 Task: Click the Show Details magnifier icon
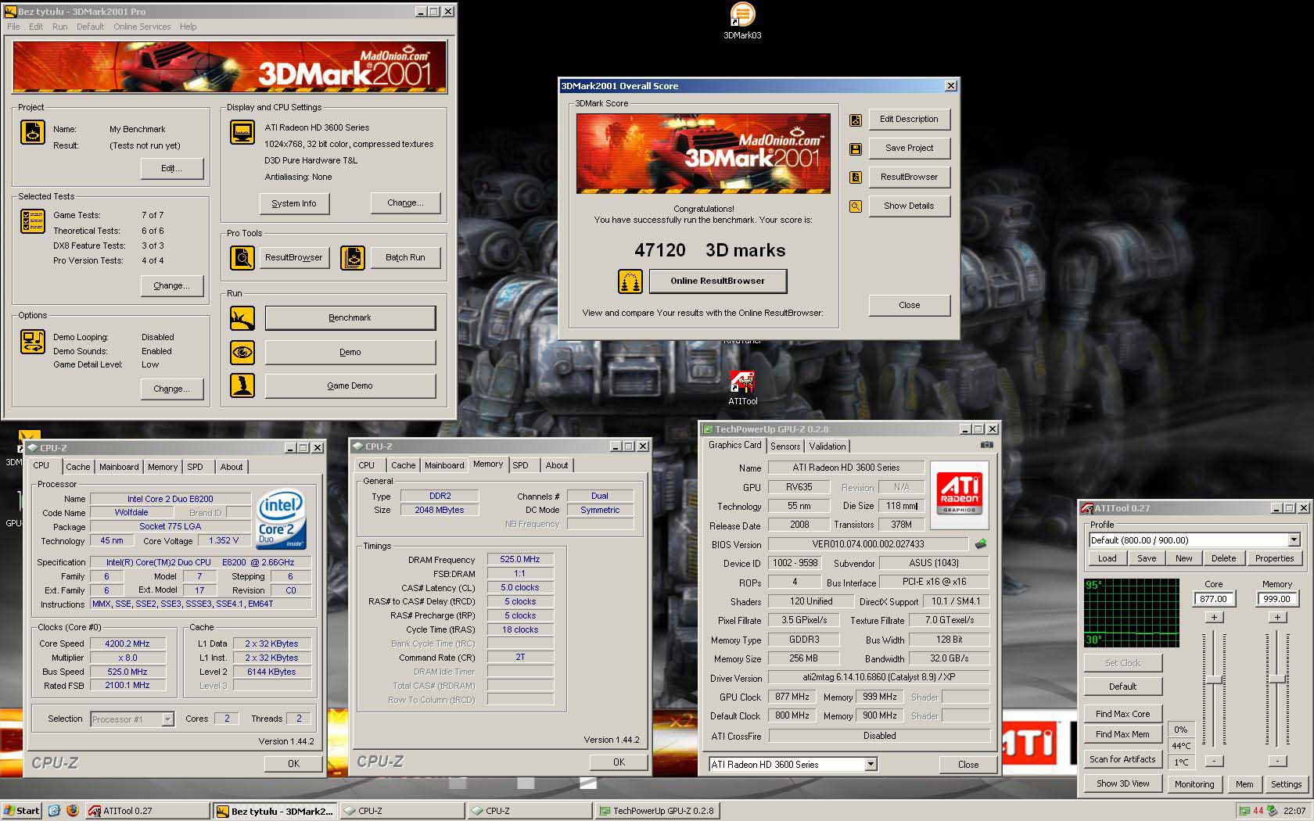(856, 206)
